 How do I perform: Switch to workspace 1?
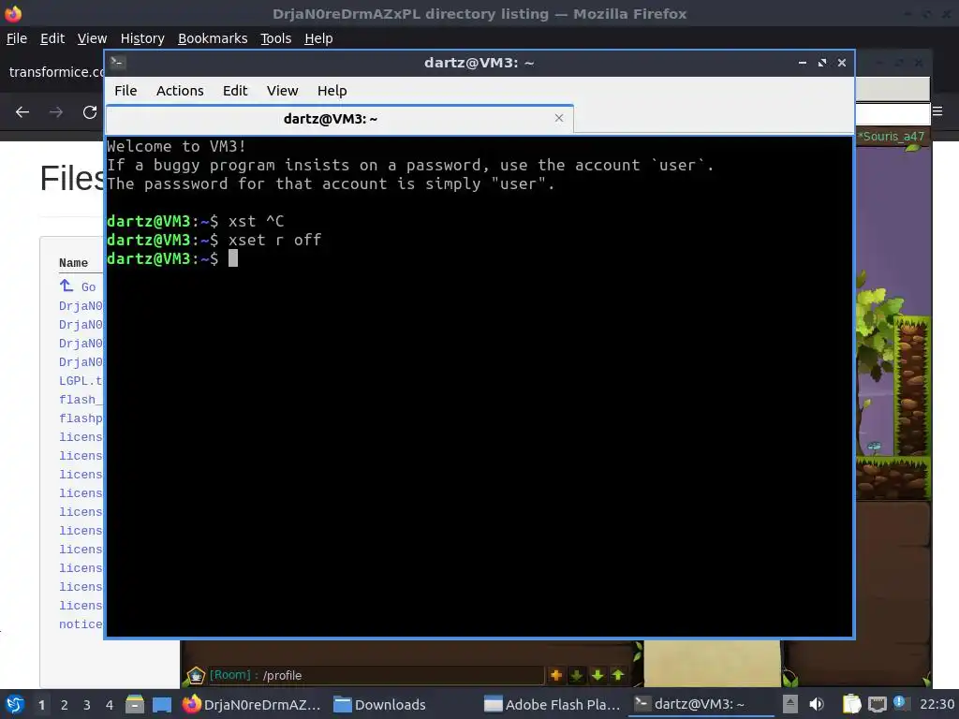(x=41, y=705)
